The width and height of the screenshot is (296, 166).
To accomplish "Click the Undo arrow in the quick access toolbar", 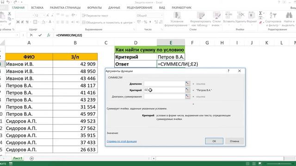I will (x=8, y=2).
